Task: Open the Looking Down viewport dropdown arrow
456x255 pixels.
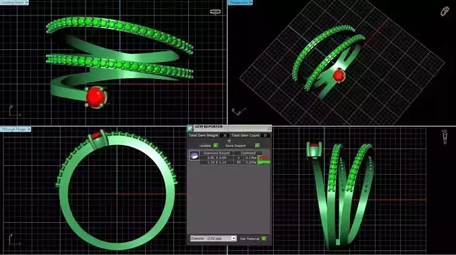Action: point(27,2)
